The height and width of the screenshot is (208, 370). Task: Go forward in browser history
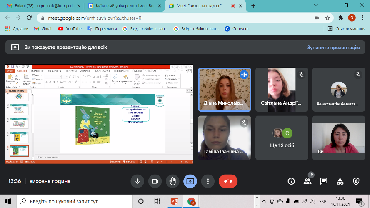18,18
